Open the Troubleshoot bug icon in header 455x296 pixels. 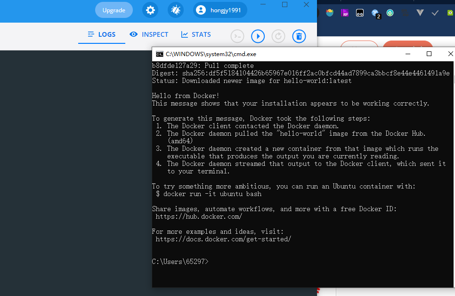click(x=175, y=10)
